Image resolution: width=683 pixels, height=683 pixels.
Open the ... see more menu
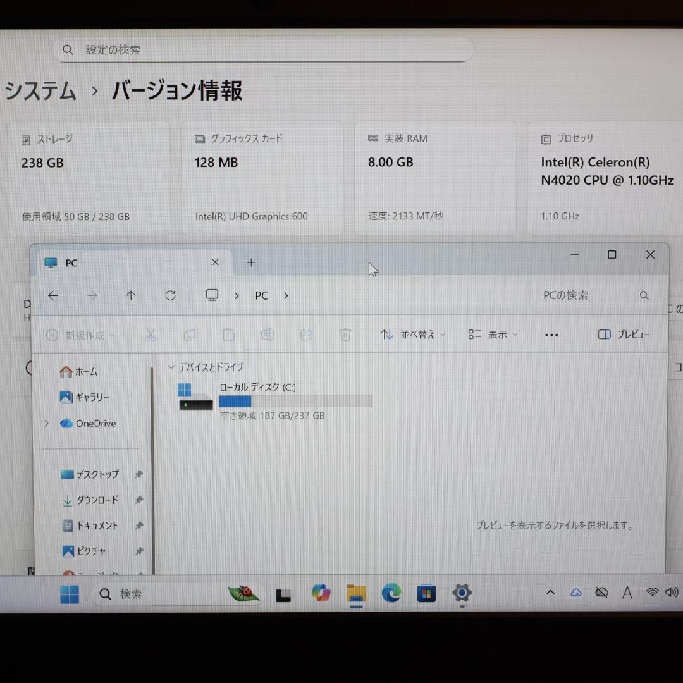(x=551, y=335)
